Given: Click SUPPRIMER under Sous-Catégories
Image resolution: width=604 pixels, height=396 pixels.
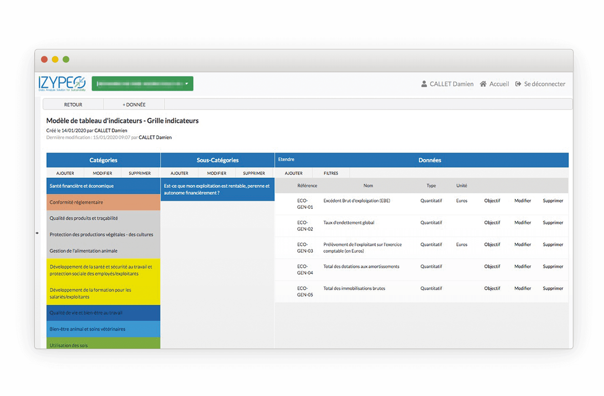Looking at the screenshot, I should click(x=254, y=173).
